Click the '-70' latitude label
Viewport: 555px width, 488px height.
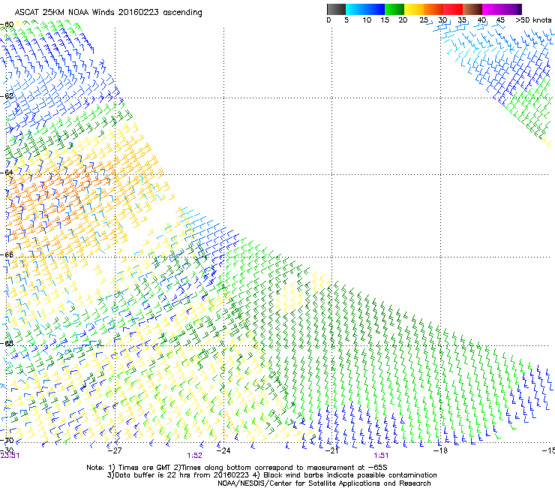[7, 441]
